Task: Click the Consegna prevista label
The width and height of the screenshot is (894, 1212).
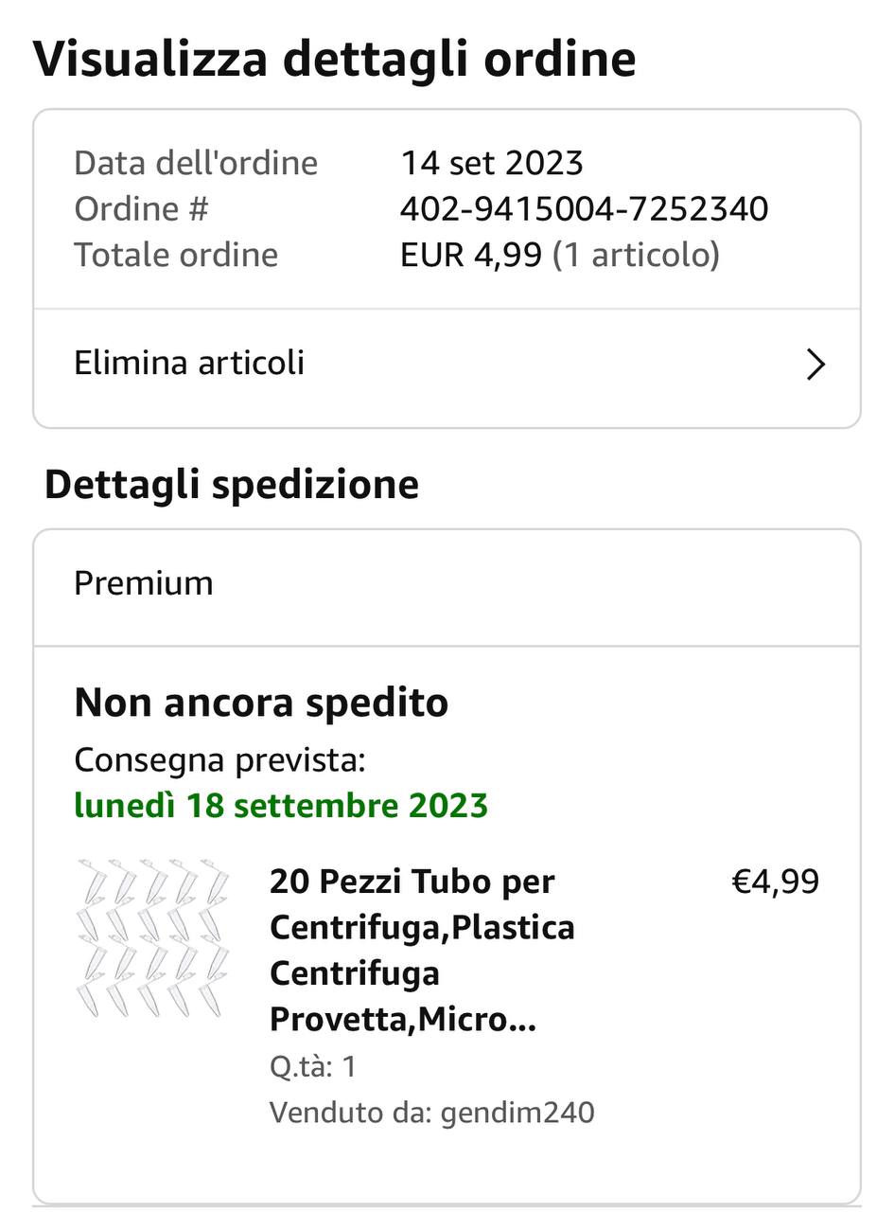Action: (219, 760)
